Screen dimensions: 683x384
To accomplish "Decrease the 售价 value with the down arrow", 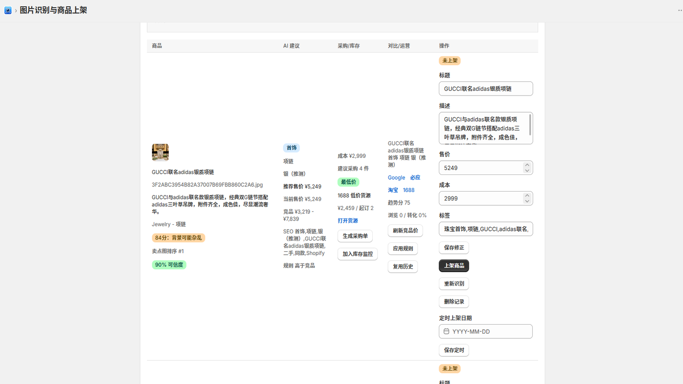I will (x=527, y=171).
